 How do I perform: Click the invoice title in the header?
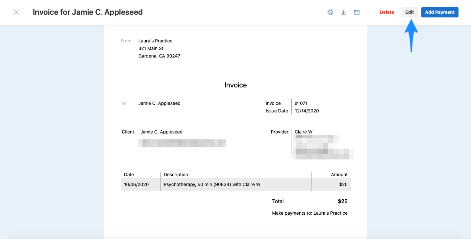click(87, 12)
